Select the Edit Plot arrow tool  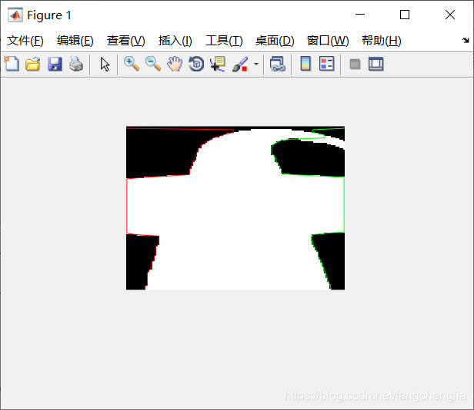click(x=105, y=64)
